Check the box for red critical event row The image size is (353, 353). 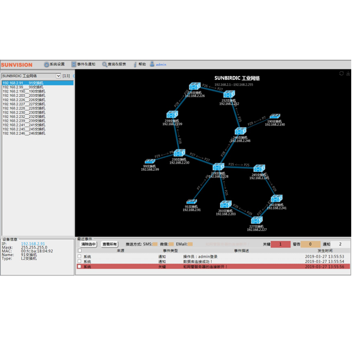[x=79, y=267]
